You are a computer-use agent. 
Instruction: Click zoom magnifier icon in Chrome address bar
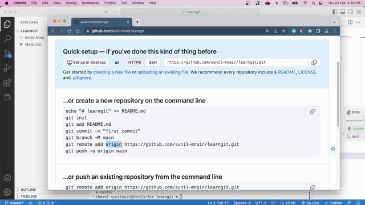pos(267,31)
